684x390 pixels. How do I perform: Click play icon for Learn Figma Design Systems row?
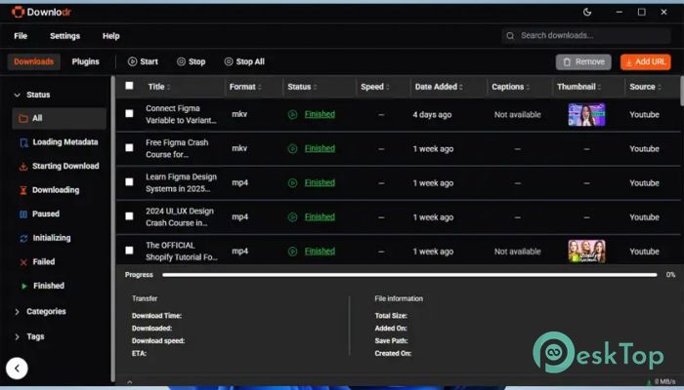click(x=293, y=183)
